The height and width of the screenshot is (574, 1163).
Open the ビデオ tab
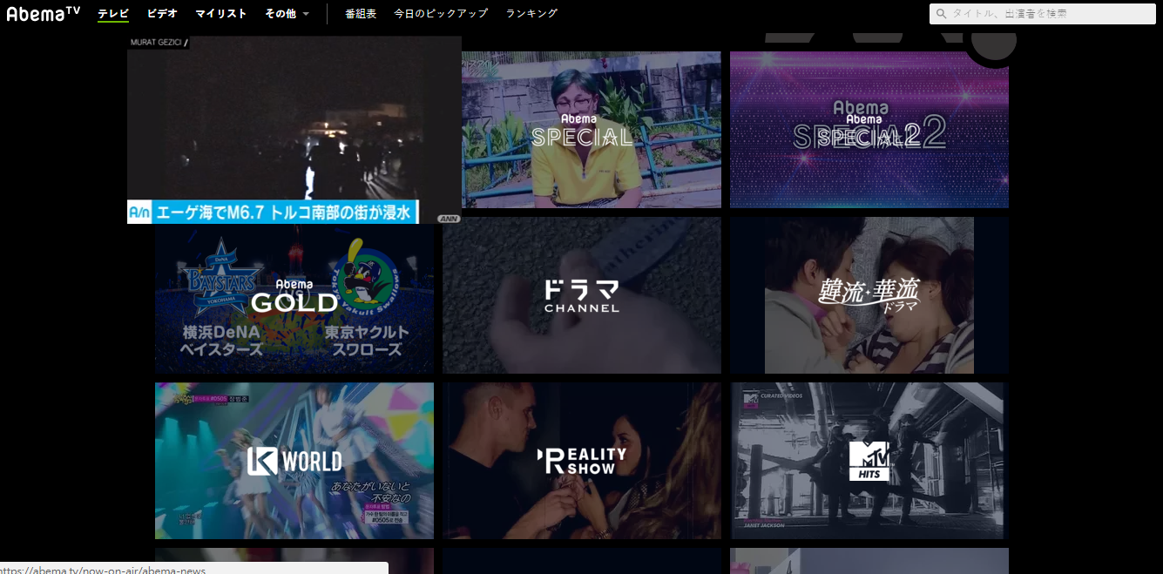[x=162, y=13]
